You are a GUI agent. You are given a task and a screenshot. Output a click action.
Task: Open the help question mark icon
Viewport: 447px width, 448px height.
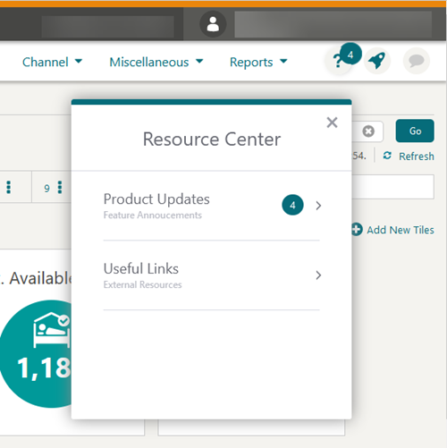click(338, 62)
